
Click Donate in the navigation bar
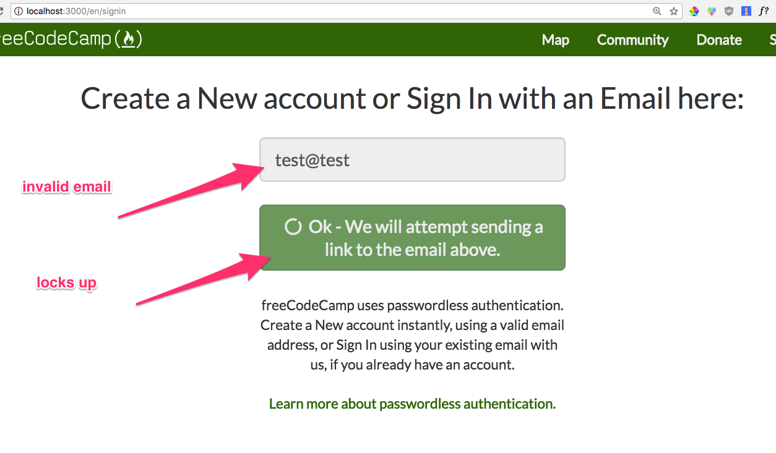[x=718, y=40]
